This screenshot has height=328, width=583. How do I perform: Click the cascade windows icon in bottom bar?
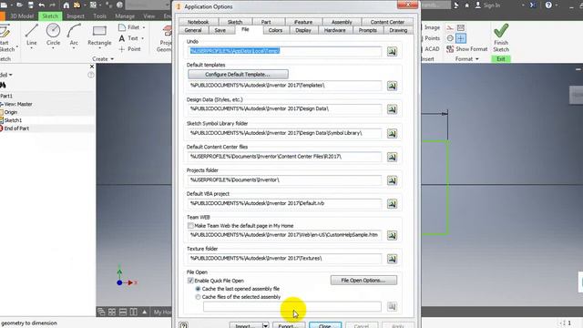click(x=101, y=312)
